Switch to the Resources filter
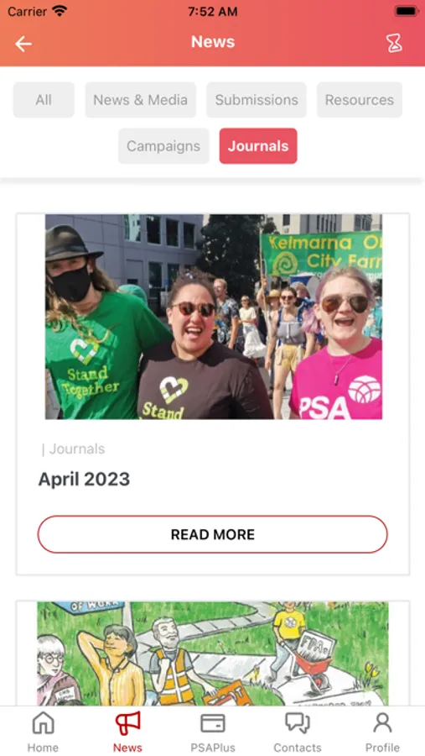The width and height of the screenshot is (425, 756). [x=360, y=100]
